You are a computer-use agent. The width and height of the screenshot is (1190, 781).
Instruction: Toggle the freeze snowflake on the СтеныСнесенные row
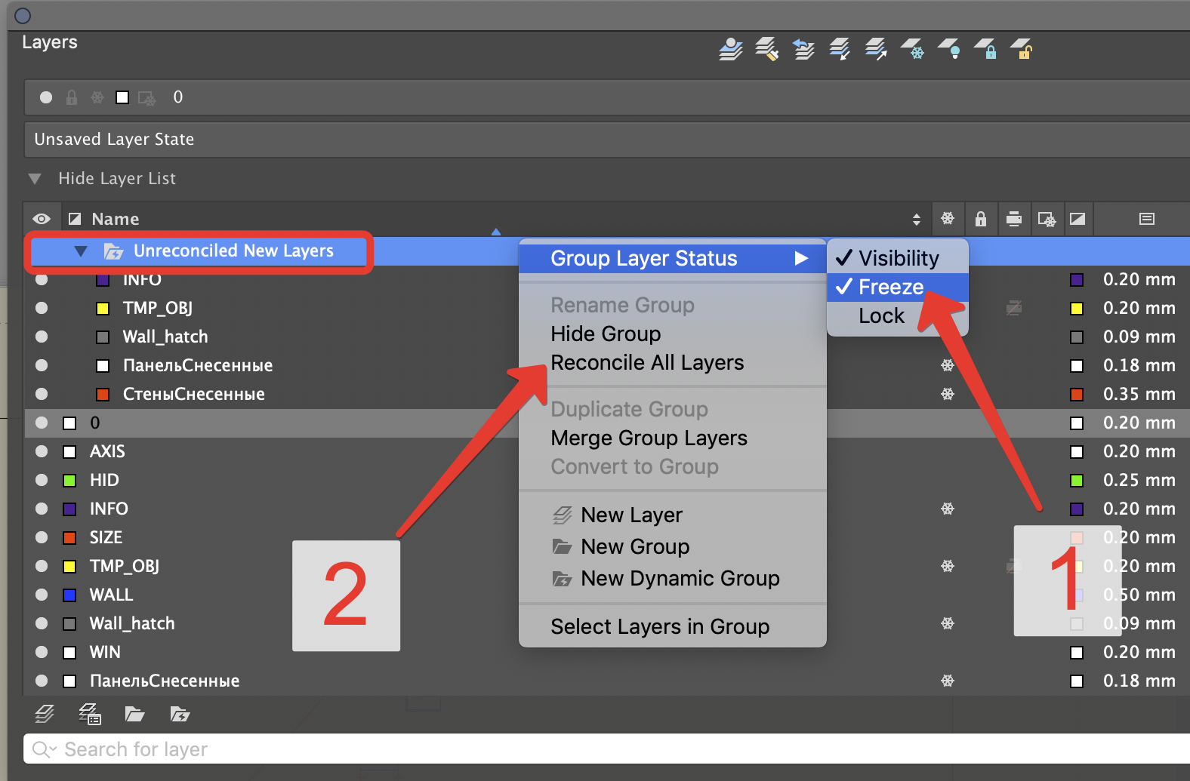tap(948, 394)
